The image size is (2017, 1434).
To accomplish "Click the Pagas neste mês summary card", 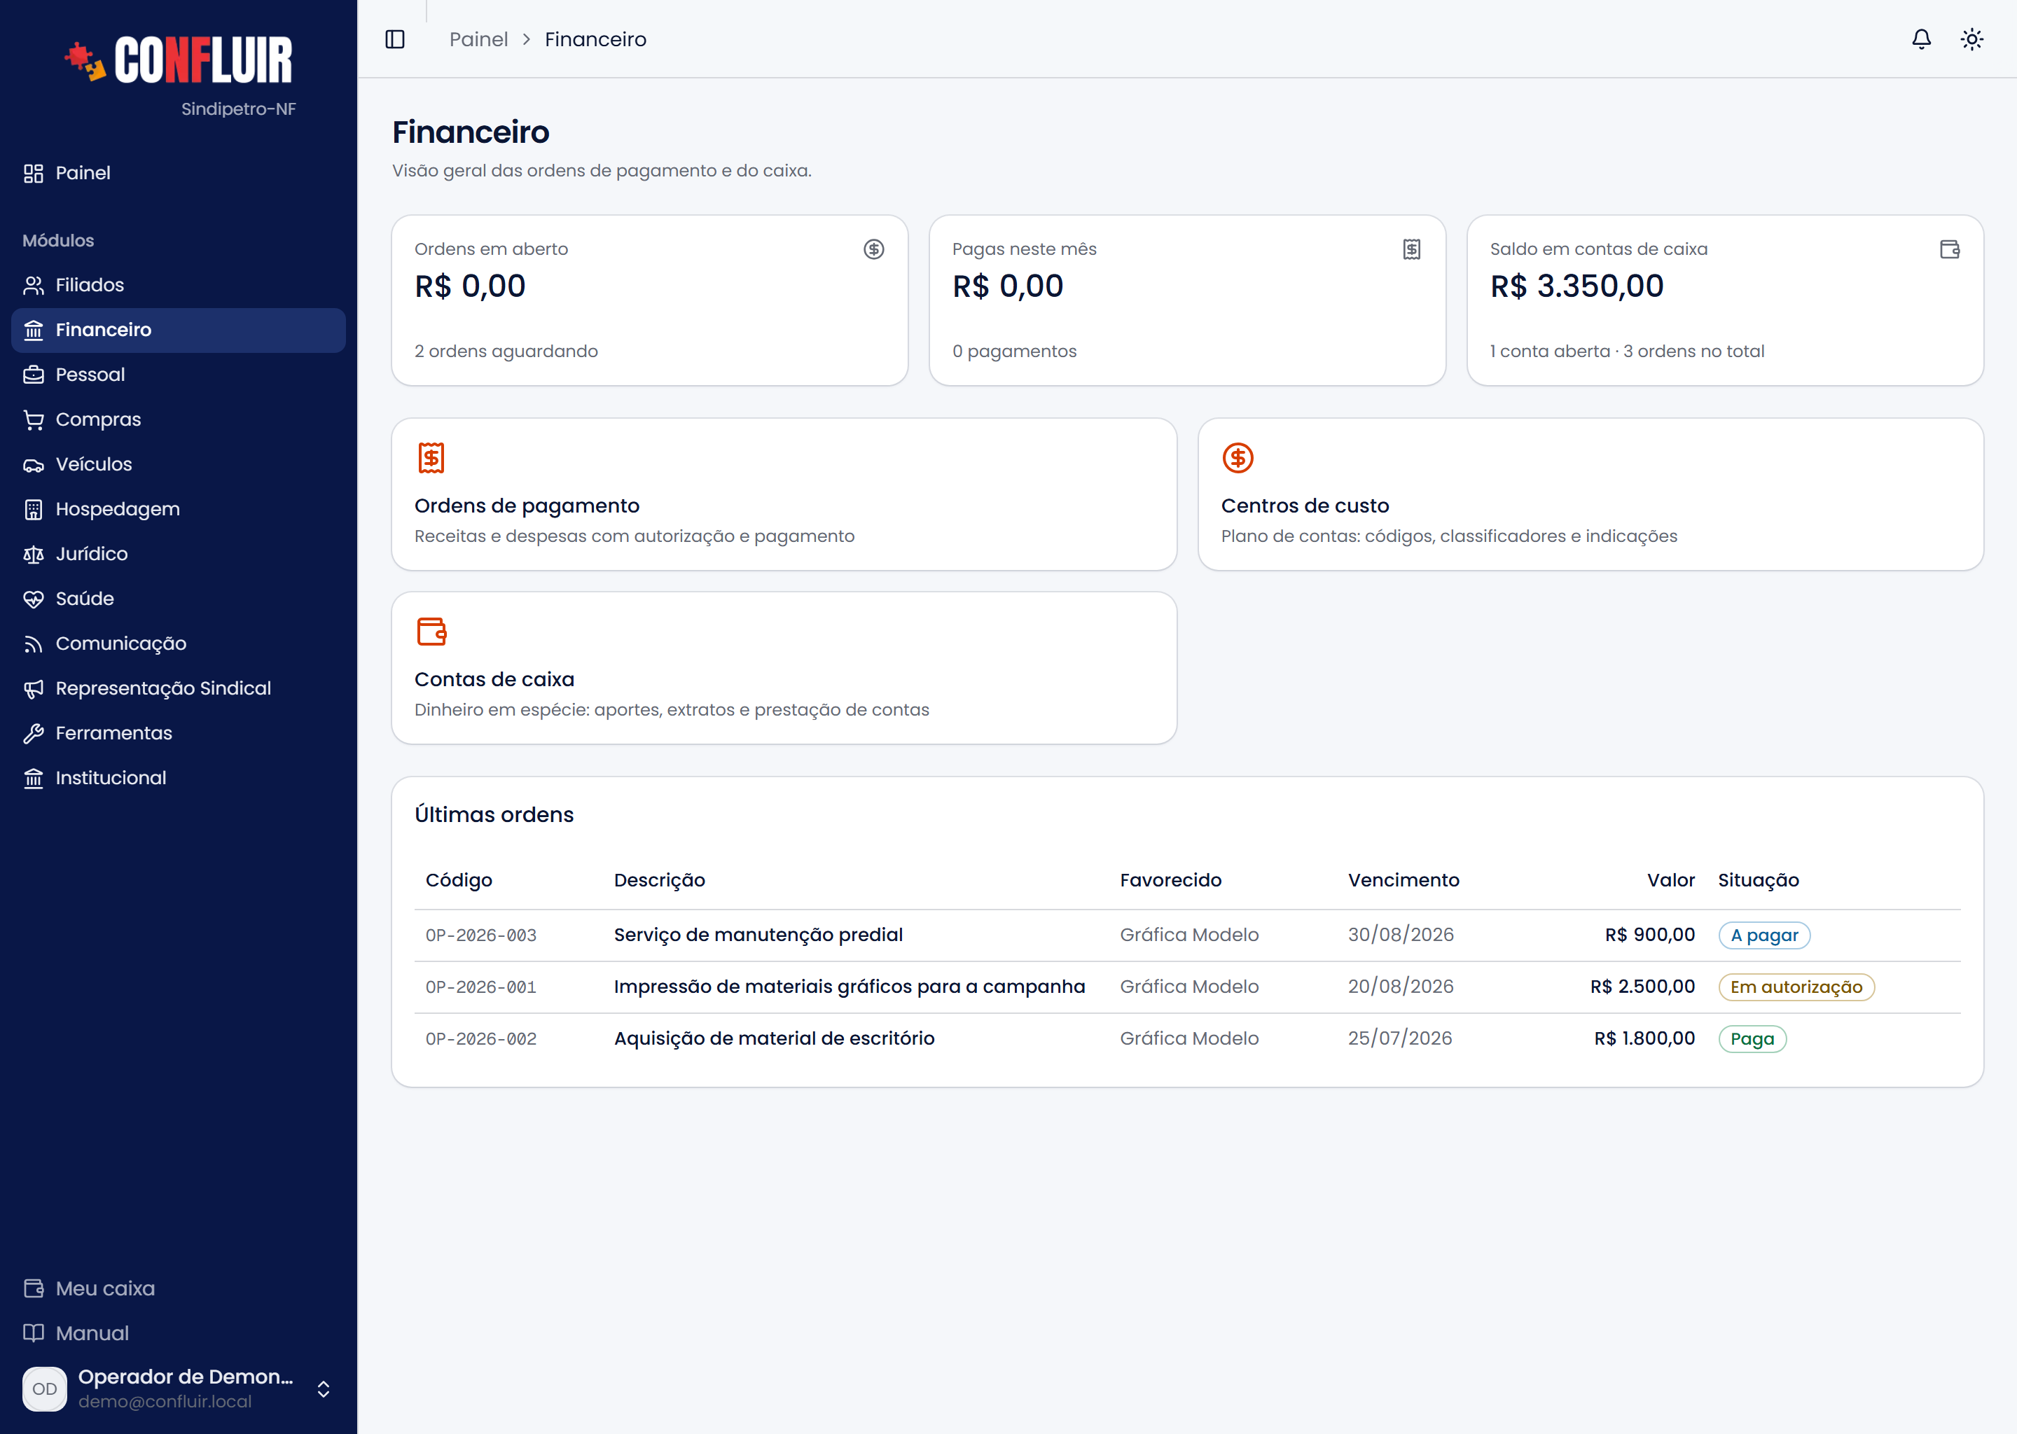I will point(1188,300).
